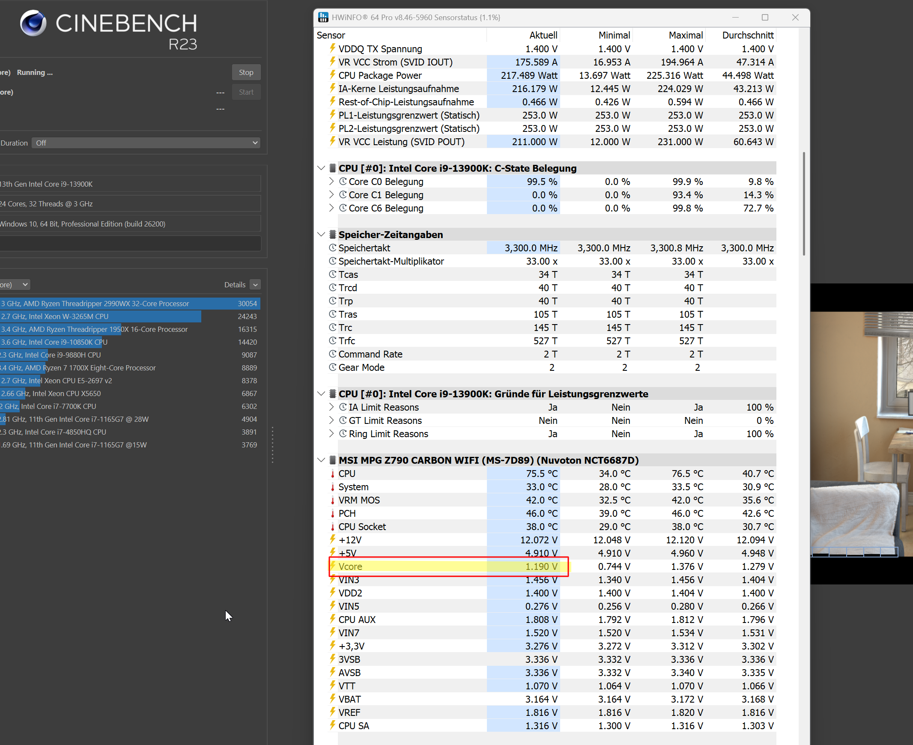Click the clock icon beside Speichertakt
This screenshot has width=913, height=745.
[333, 247]
